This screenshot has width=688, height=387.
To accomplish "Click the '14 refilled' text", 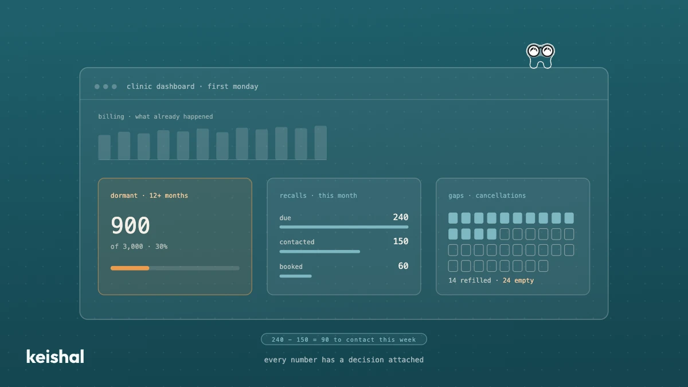I will click(x=470, y=280).
